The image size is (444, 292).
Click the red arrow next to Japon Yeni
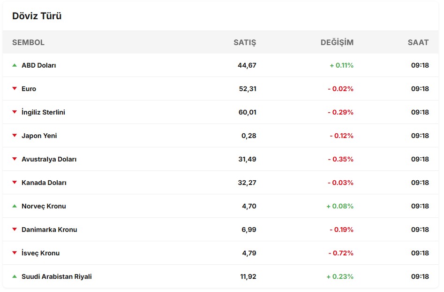15,136
